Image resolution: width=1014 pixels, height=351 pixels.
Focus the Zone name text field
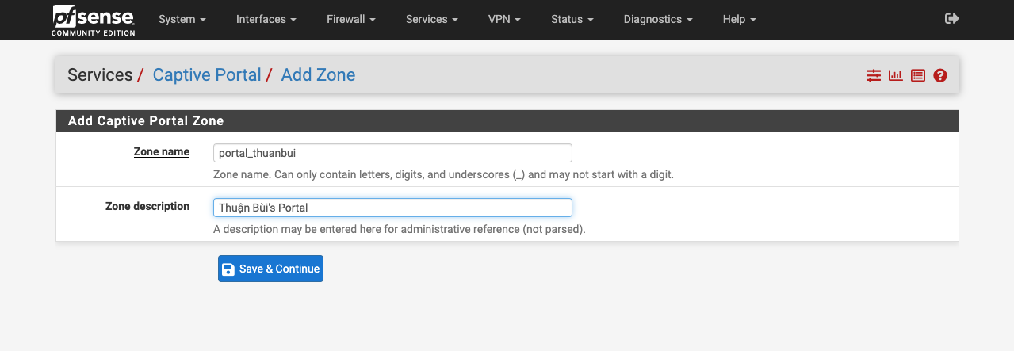coord(392,153)
